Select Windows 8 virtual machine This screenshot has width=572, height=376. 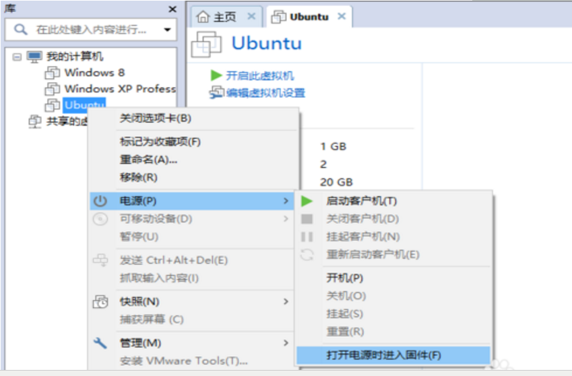94,73
